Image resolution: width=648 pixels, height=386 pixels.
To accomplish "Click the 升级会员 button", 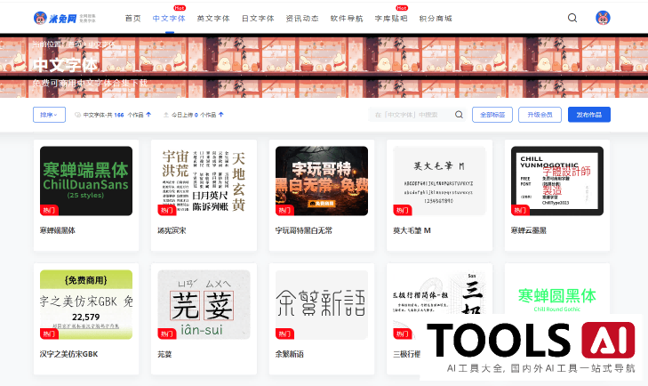I will [540, 115].
